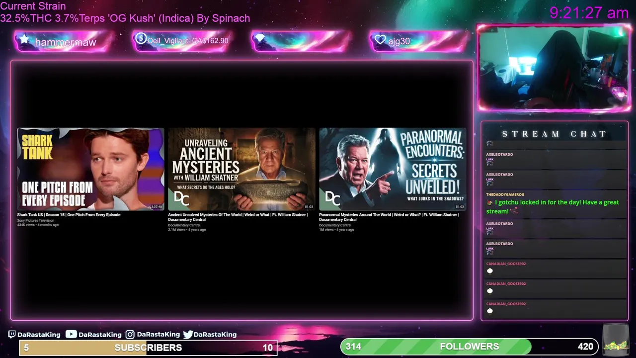Click the 'I gotchu locked in' chat message

(553, 206)
